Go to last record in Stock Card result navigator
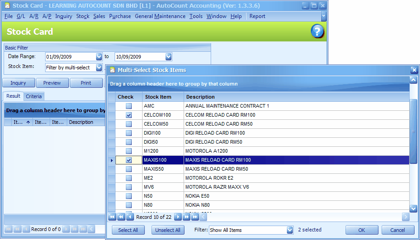 [x=83, y=229]
